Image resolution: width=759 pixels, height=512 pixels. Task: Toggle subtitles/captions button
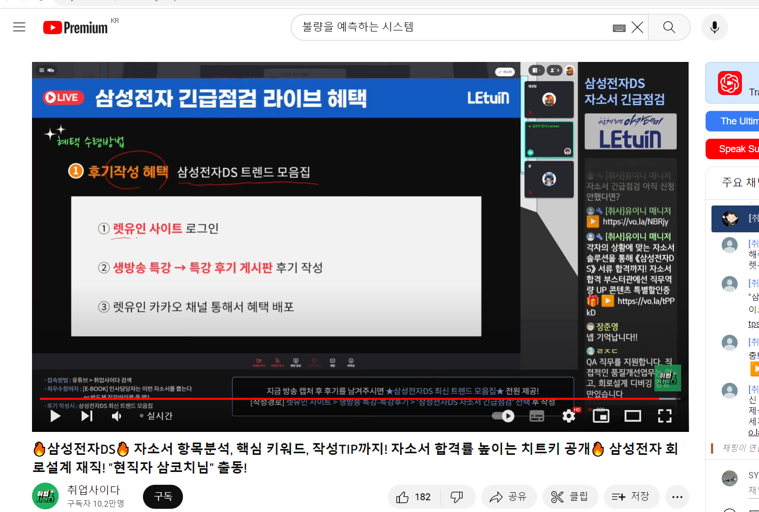(x=537, y=416)
